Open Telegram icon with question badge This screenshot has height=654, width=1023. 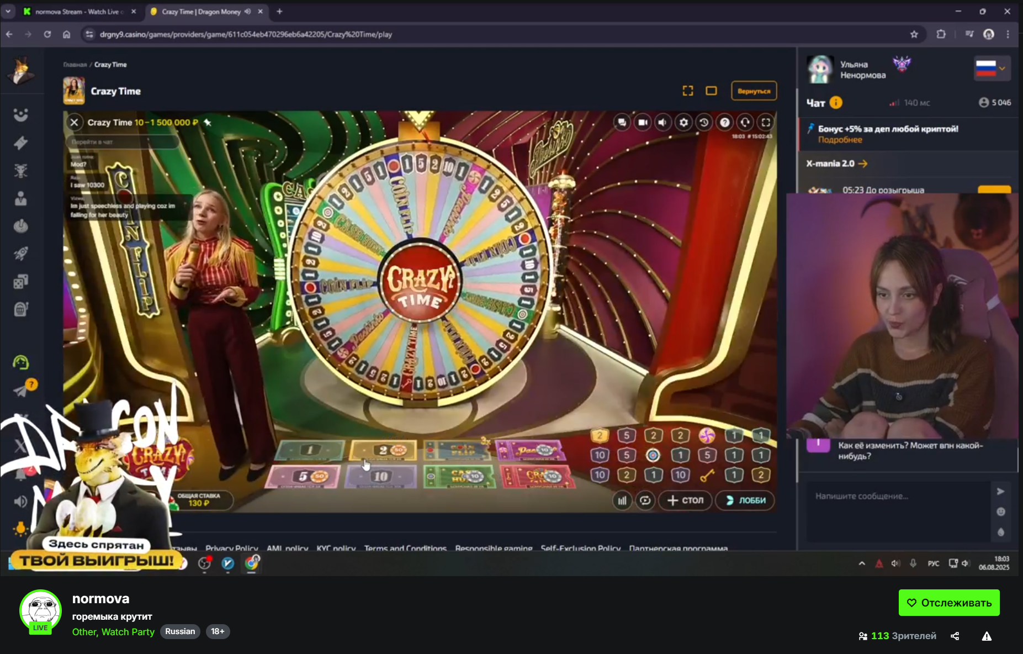tap(23, 389)
